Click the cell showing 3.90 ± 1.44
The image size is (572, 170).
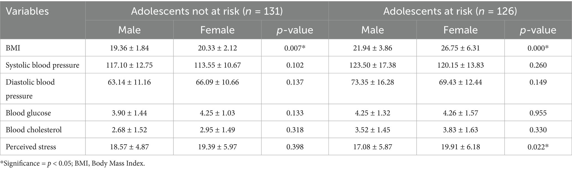click(x=129, y=113)
